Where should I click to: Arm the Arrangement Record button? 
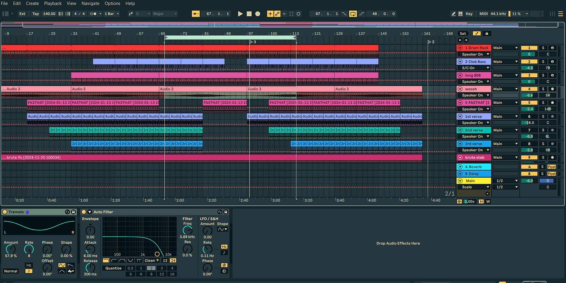(x=258, y=14)
